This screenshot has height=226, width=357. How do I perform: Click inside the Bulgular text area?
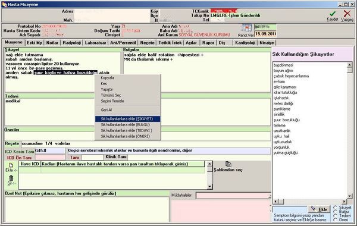pyautogui.click(x=197, y=72)
